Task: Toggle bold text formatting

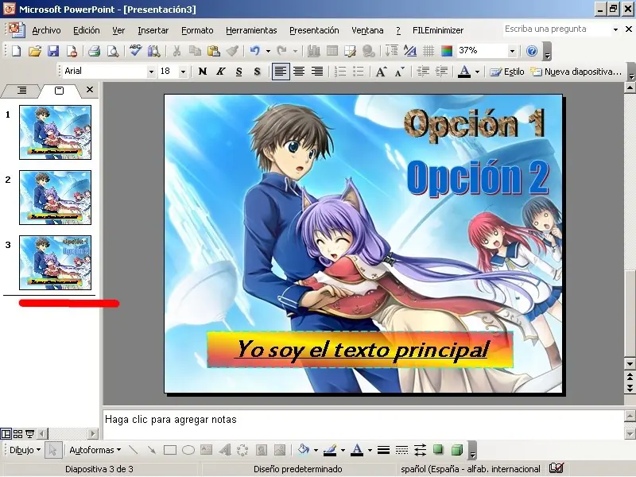Action: pyautogui.click(x=203, y=72)
